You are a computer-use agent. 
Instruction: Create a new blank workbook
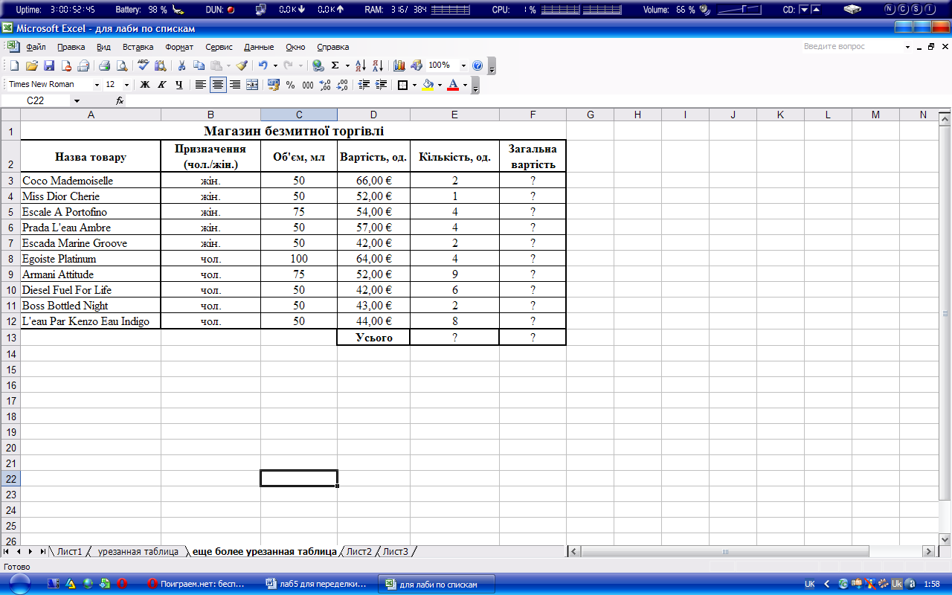pyautogui.click(x=14, y=65)
